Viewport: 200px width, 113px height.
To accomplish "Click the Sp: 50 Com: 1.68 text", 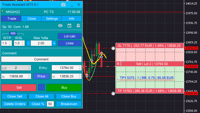I will coord(16,27).
